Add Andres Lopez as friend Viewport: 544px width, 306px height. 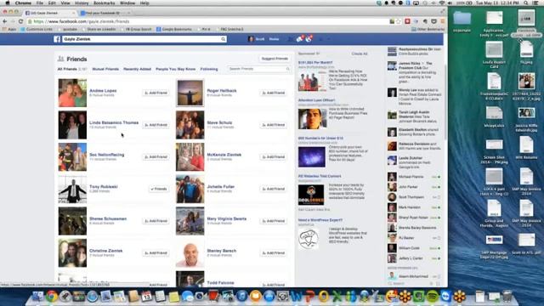[156, 93]
